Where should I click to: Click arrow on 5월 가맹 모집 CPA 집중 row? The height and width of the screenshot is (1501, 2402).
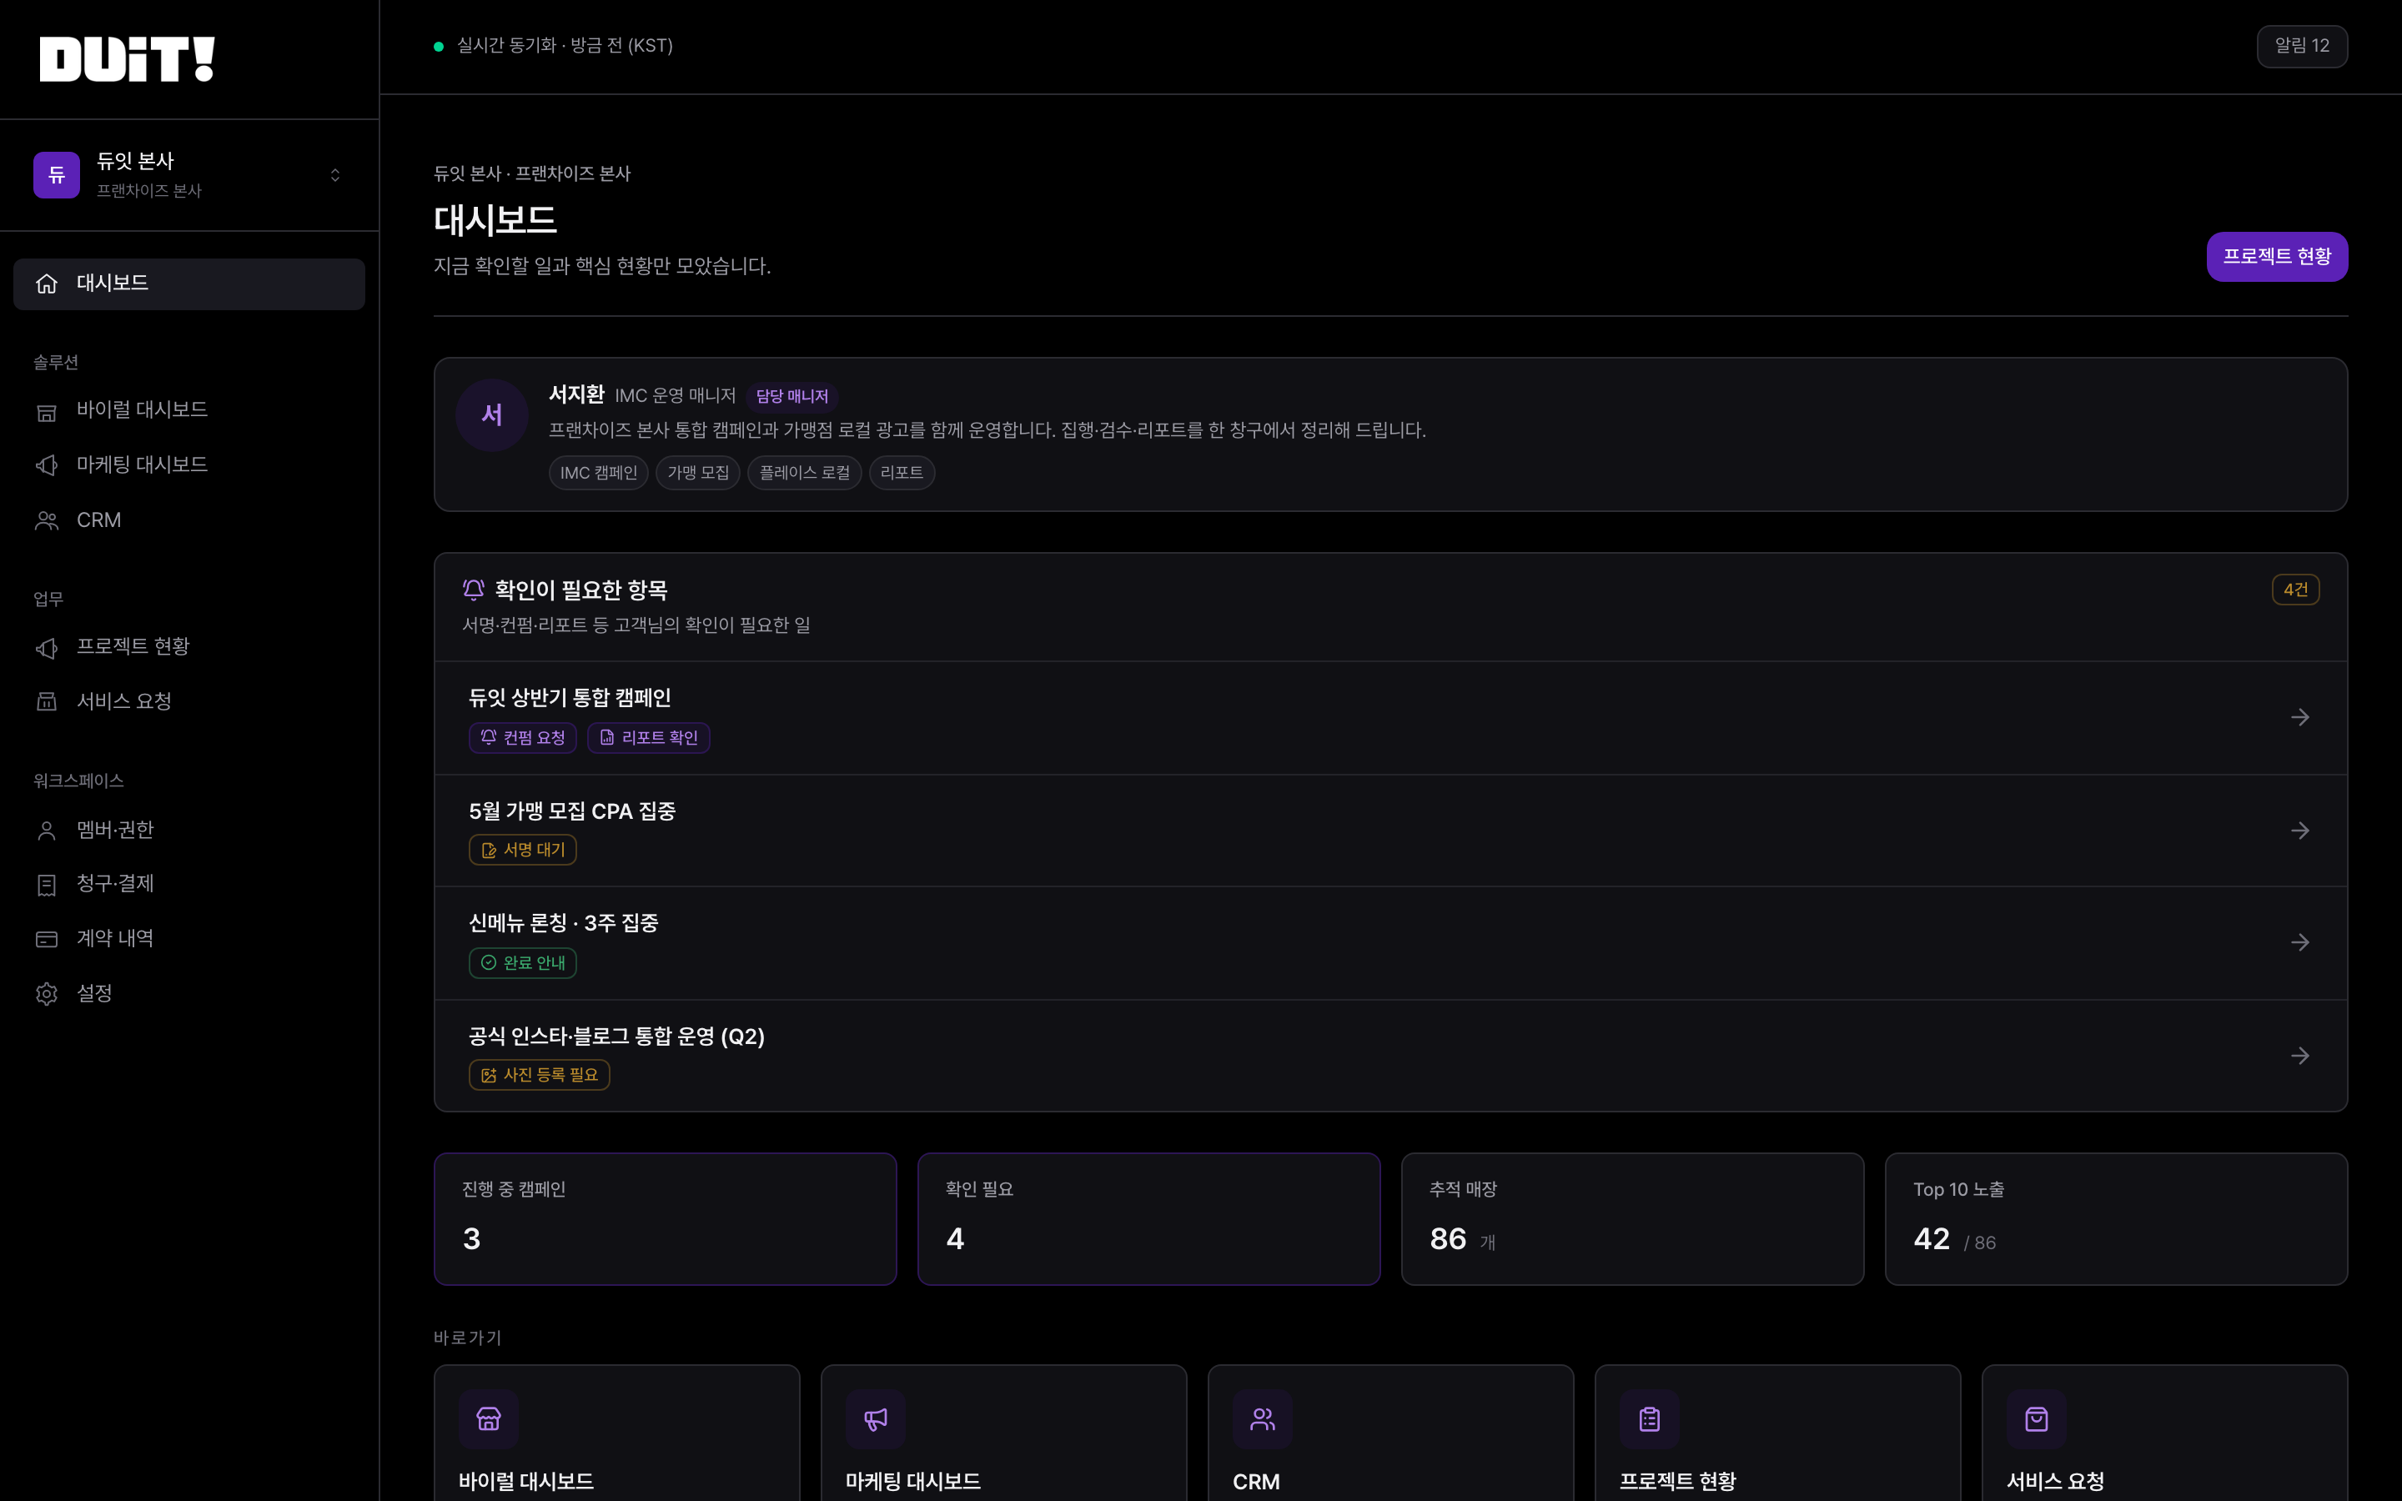(2299, 831)
